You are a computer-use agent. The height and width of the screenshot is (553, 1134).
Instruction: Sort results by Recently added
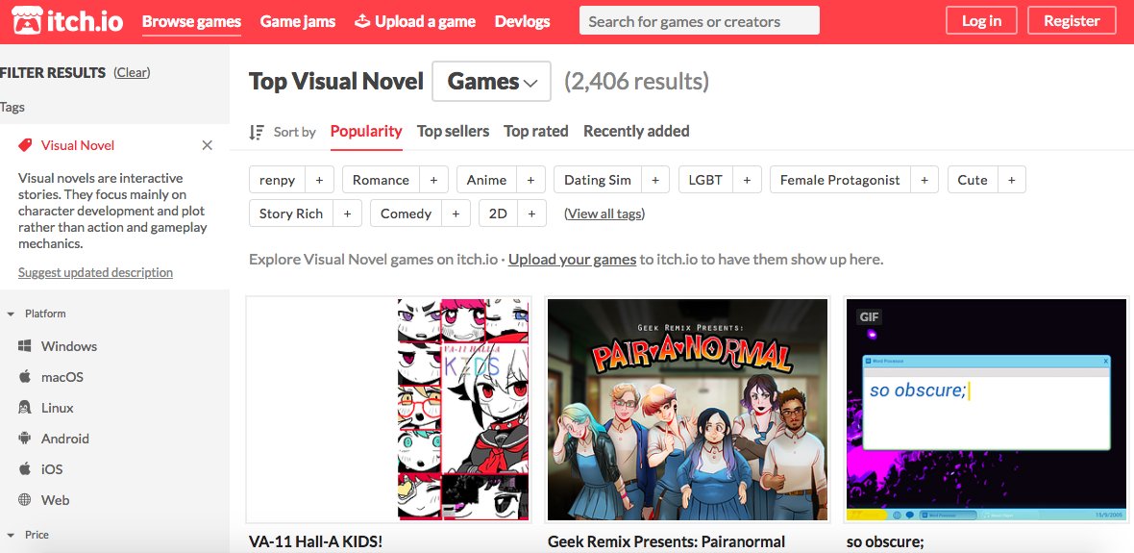click(636, 131)
